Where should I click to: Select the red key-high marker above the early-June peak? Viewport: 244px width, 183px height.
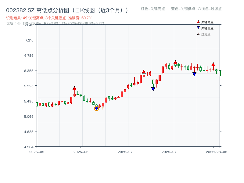(75, 88)
